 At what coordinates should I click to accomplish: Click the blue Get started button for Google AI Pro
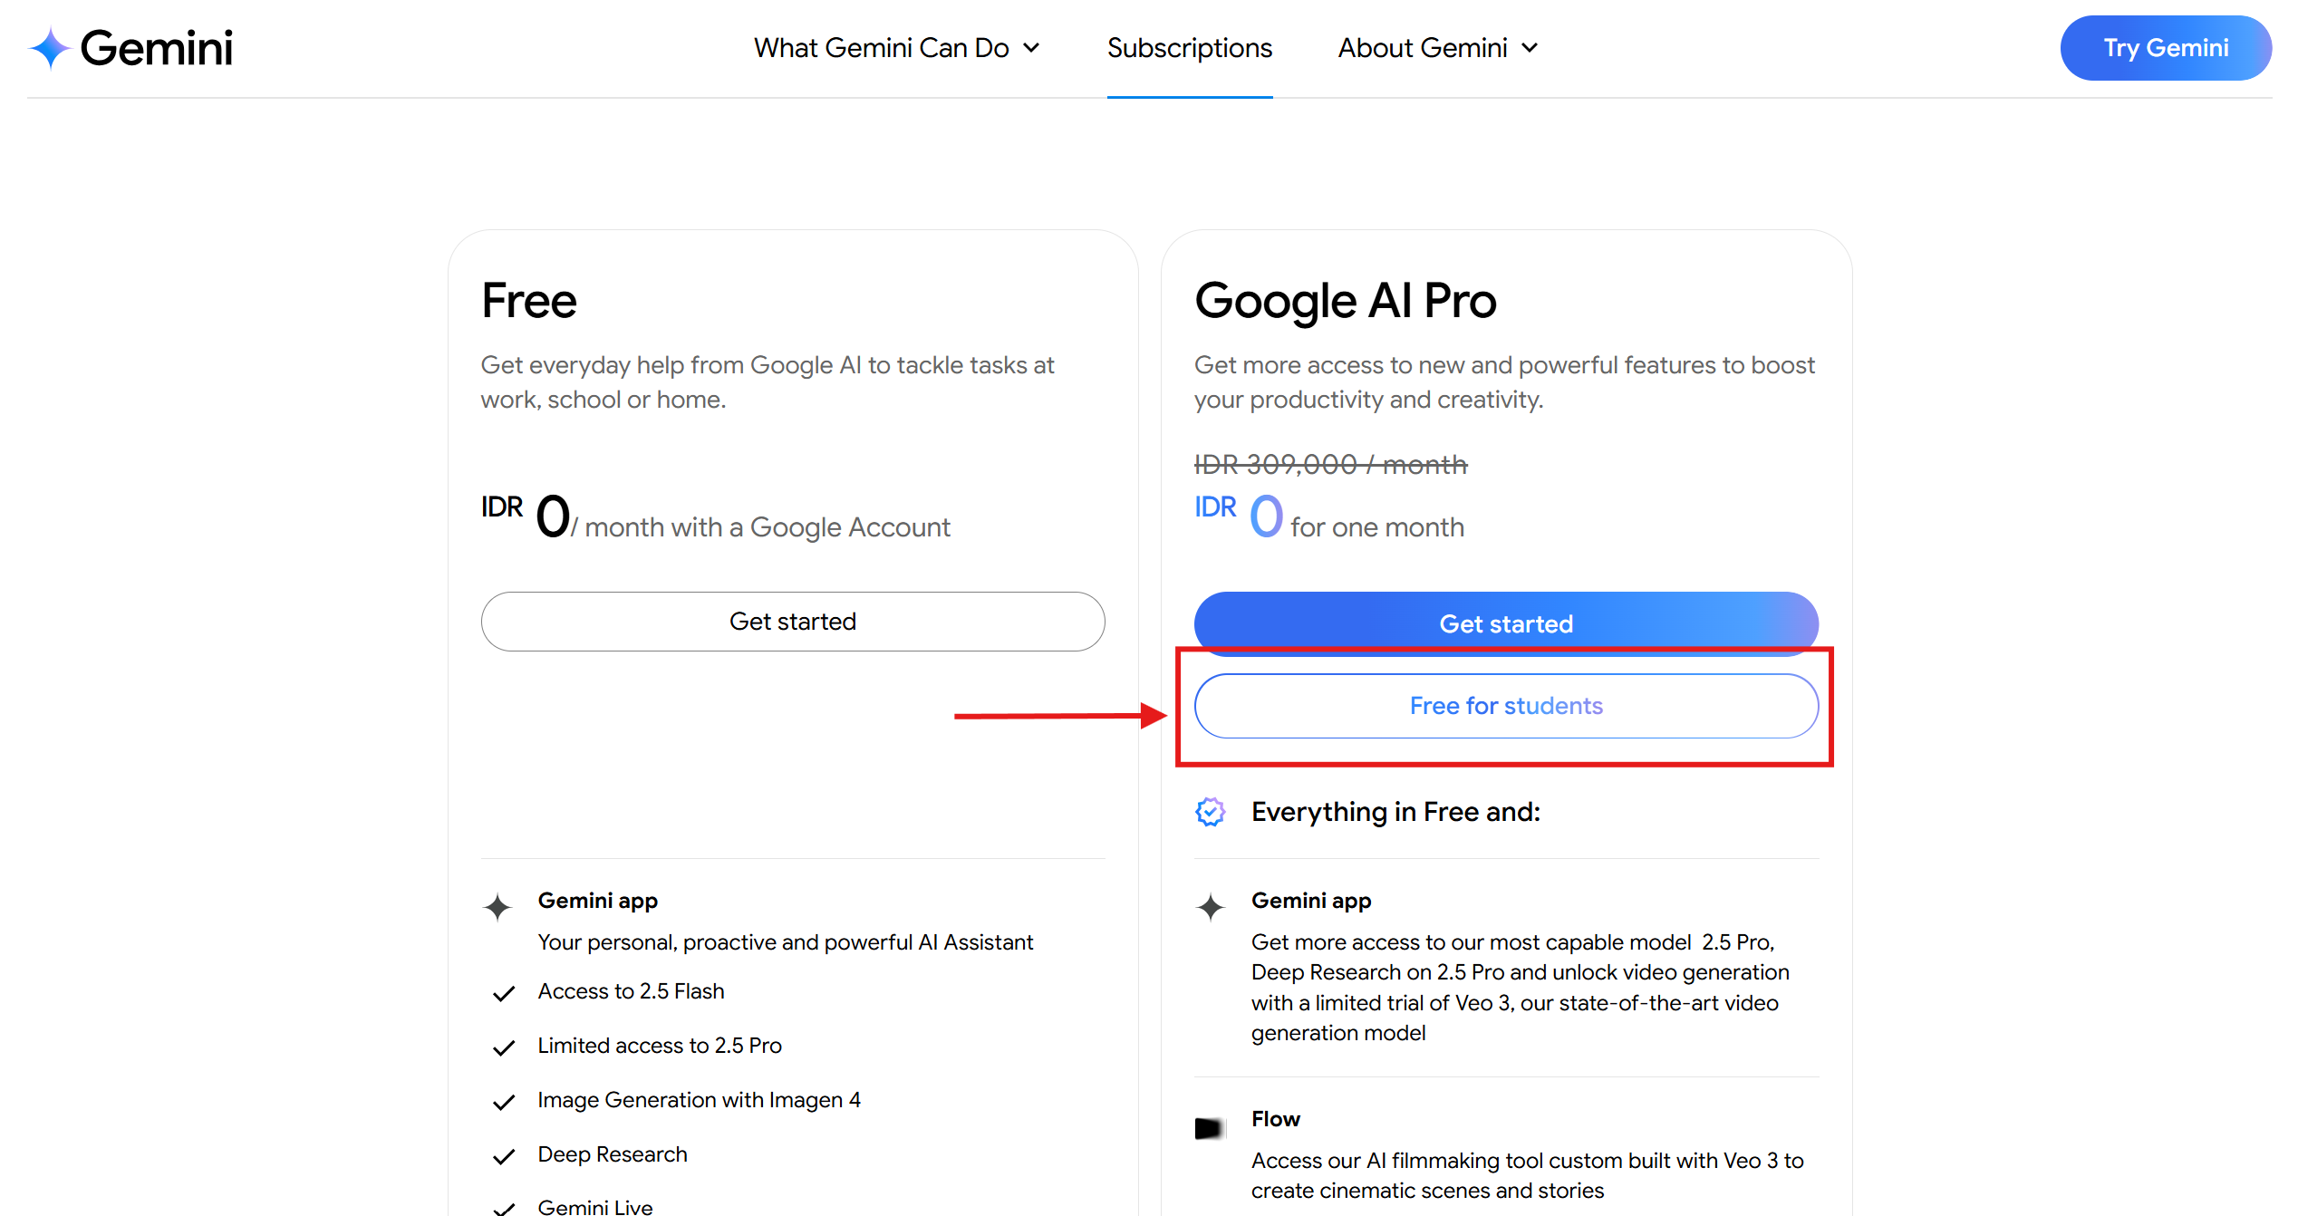coord(1506,622)
